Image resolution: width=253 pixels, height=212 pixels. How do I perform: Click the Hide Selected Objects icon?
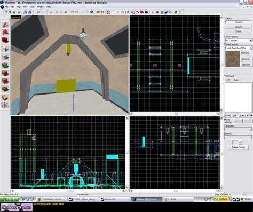pos(72,12)
